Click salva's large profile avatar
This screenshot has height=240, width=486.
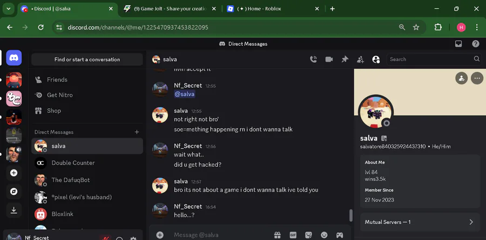(376, 112)
